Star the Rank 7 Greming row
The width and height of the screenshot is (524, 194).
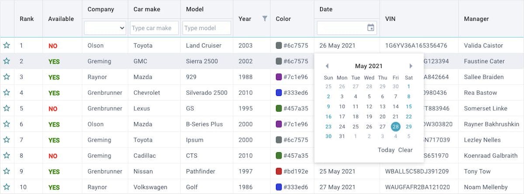click(x=7, y=140)
